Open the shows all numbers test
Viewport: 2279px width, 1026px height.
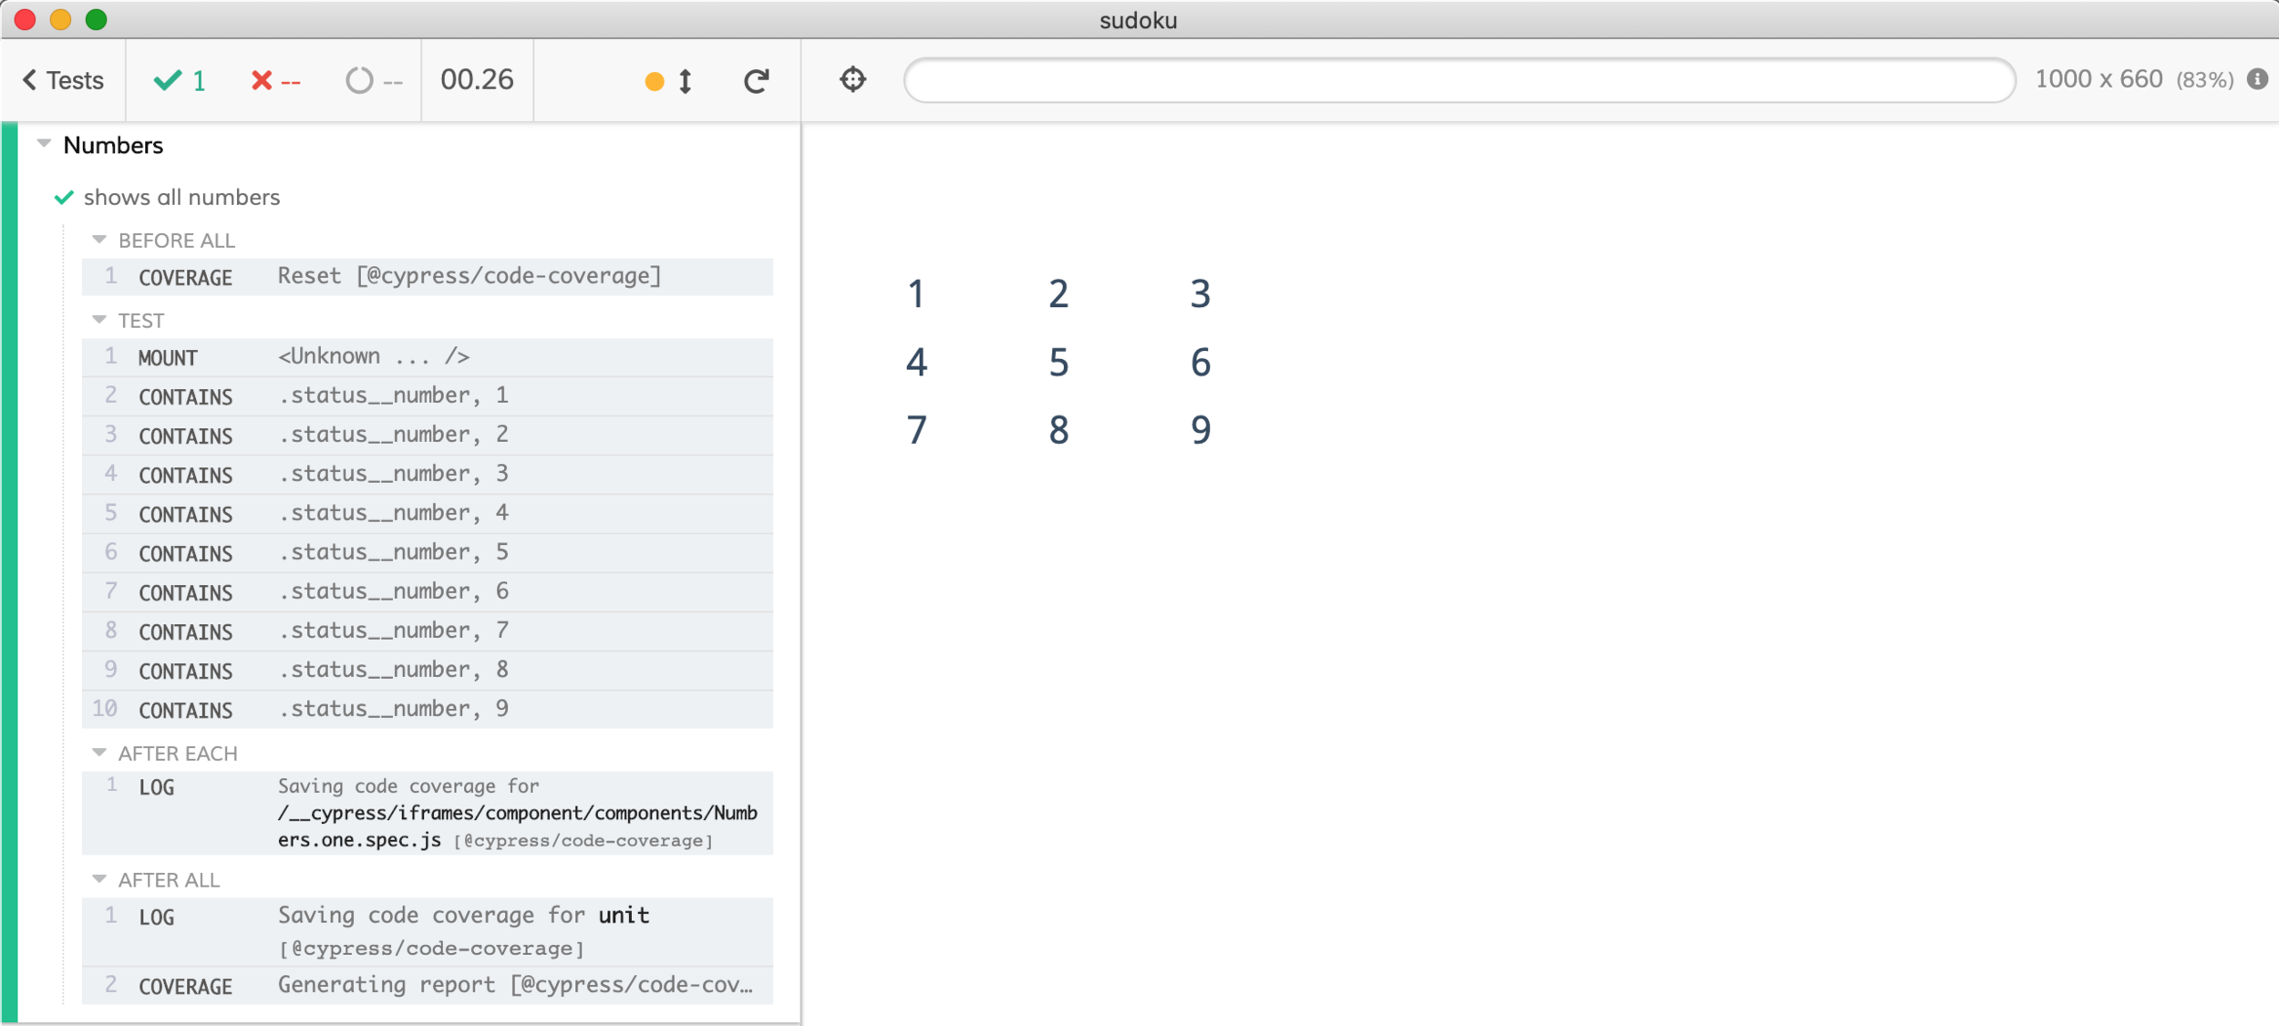181,198
